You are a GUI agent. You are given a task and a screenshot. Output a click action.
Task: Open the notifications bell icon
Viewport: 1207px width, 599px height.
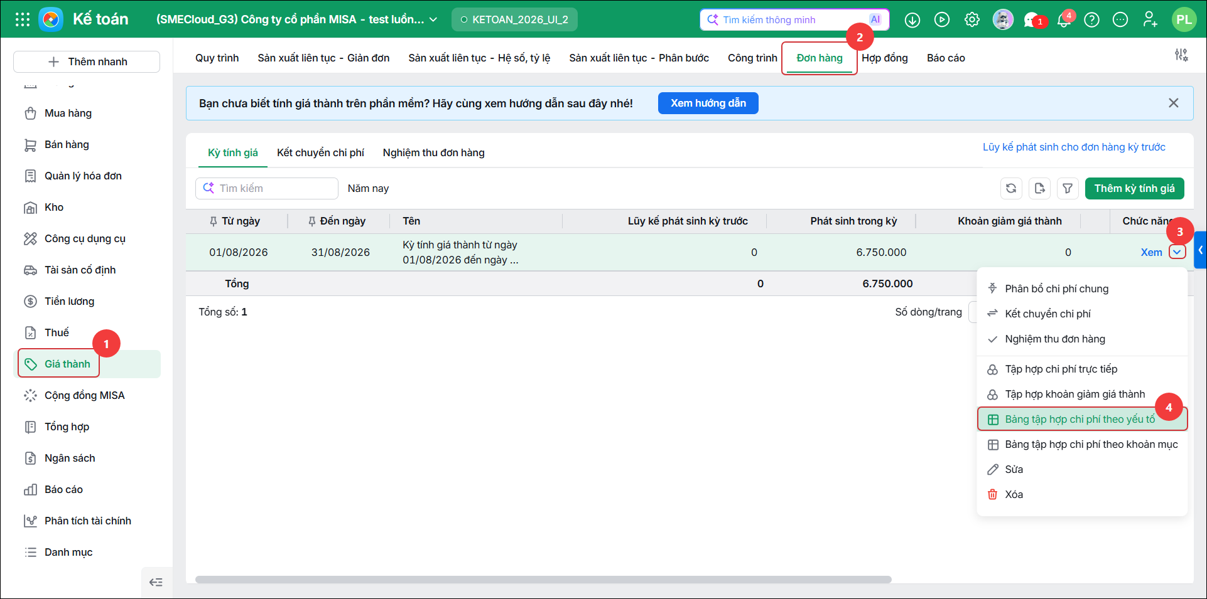[x=1063, y=20]
